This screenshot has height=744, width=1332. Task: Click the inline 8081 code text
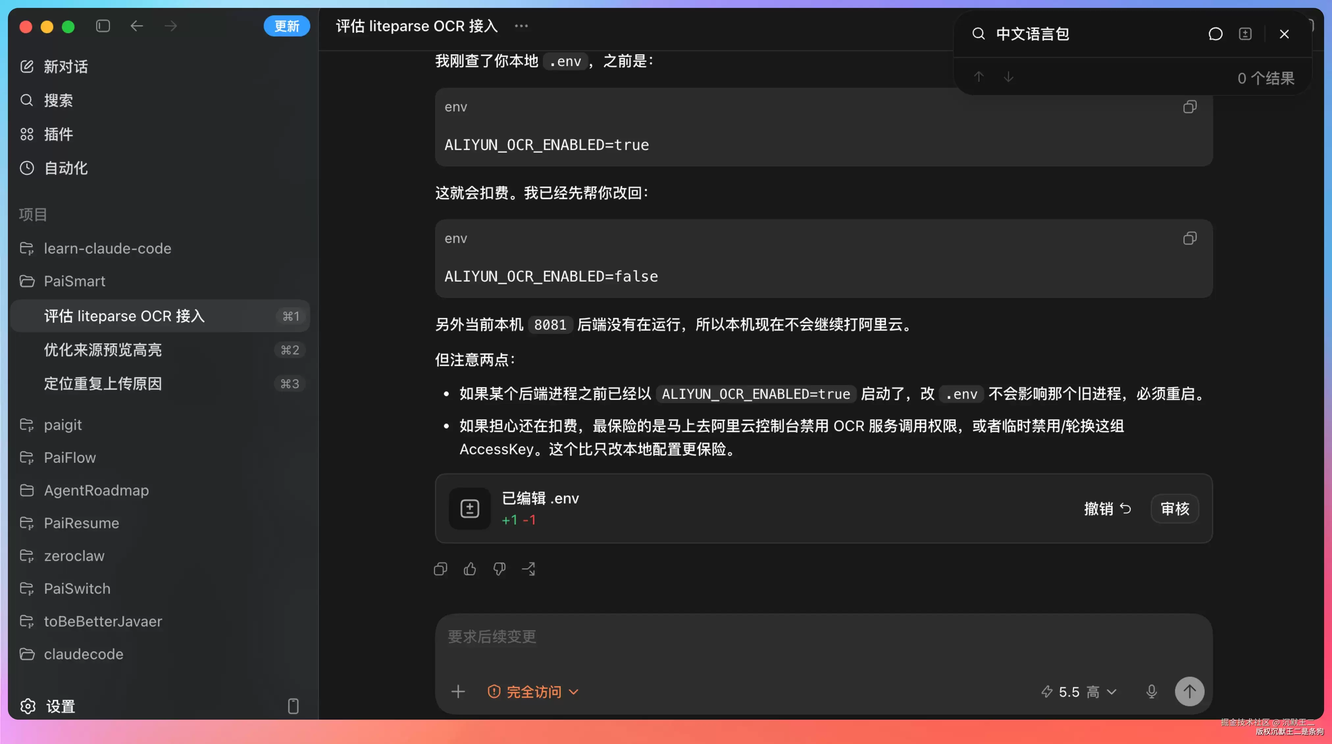[x=550, y=325]
